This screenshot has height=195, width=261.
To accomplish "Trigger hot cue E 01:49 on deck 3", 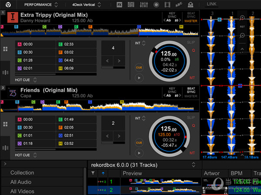I will pyautogui.click(x=76, y=120).
